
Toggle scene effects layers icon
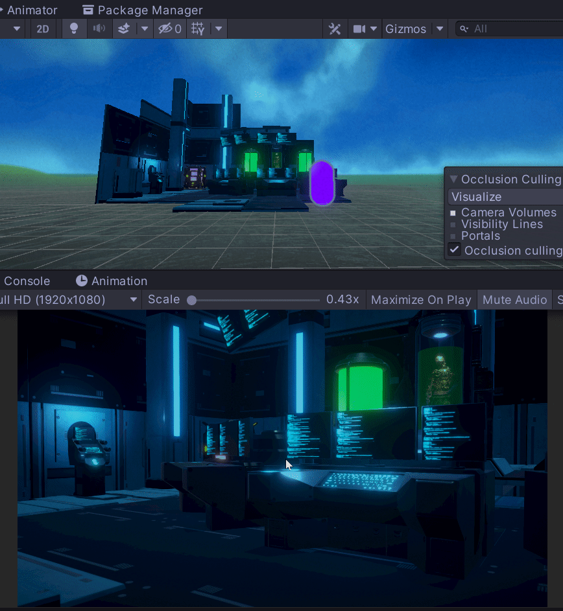coord(124,29)
